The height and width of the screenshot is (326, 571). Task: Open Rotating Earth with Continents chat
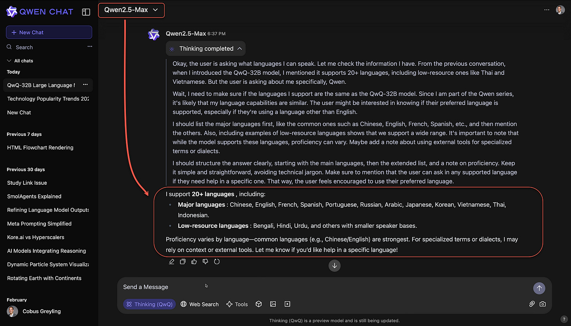[44, 278]
